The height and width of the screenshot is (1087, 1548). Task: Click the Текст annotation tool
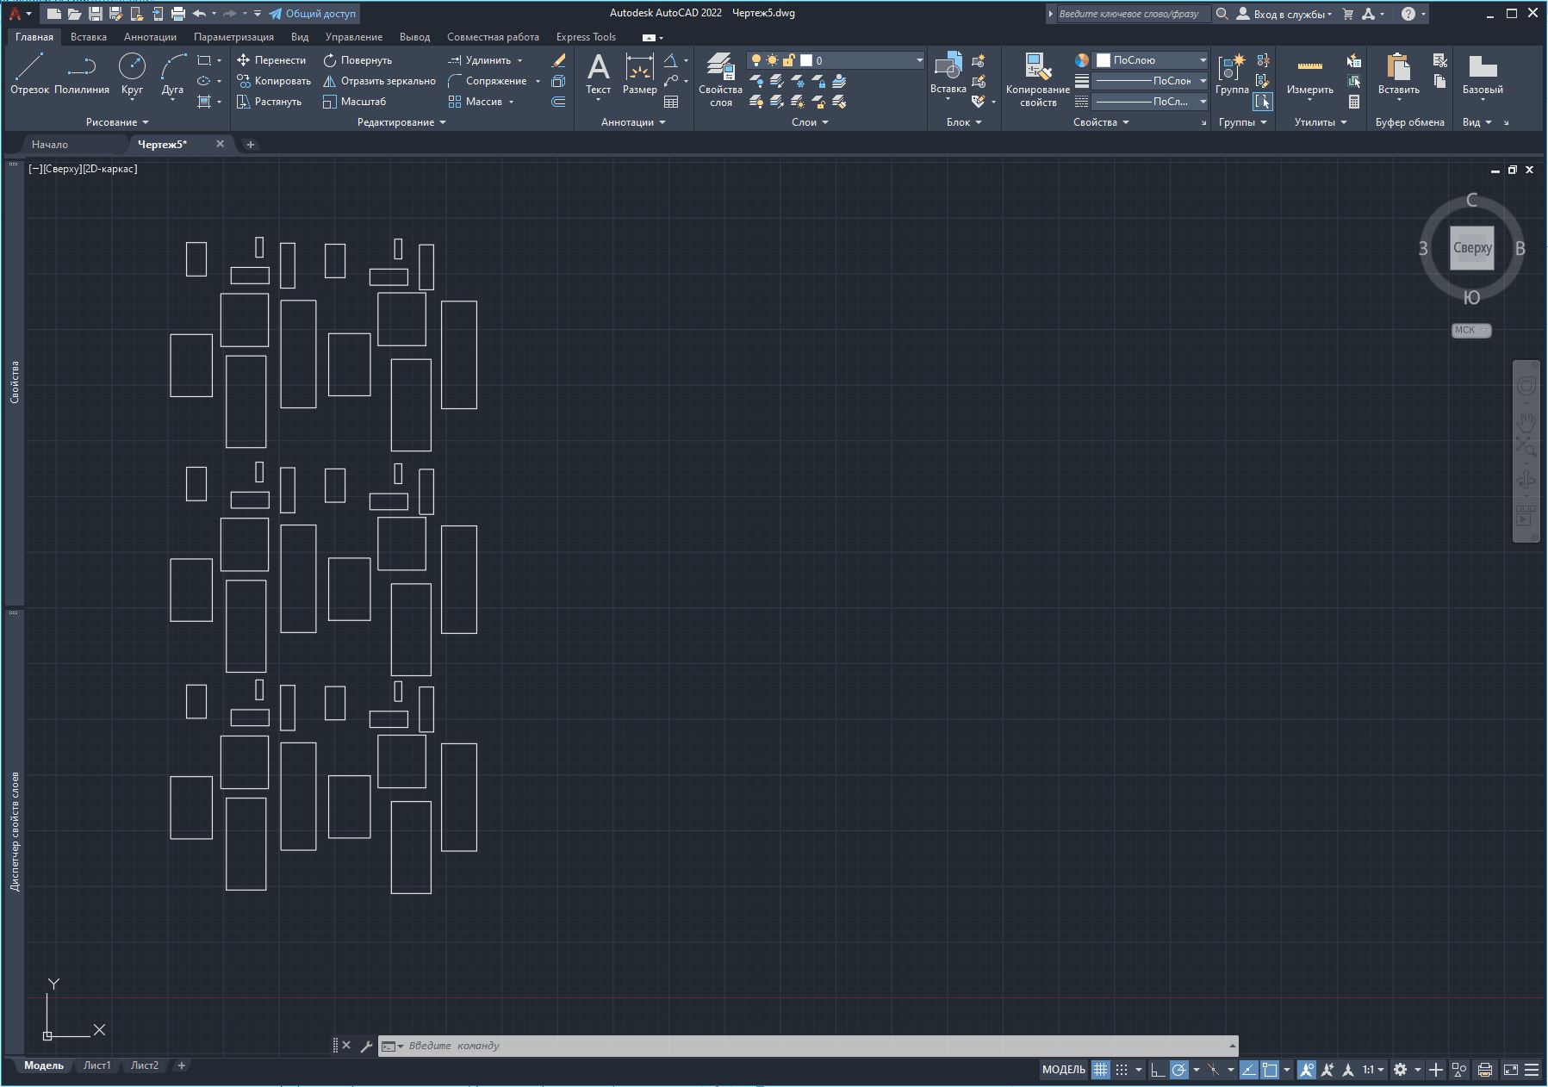pyautogui.click(x=598, y=73)
